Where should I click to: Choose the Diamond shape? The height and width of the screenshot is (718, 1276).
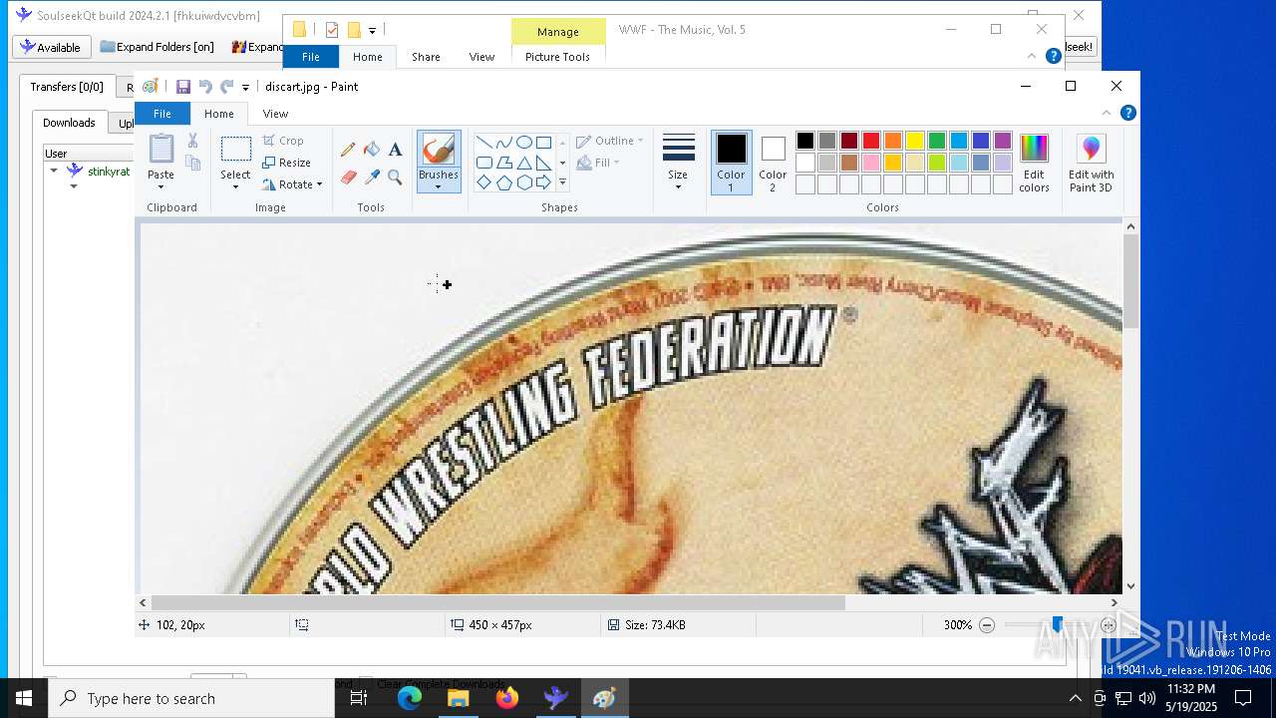pyautogui.click(x=483, y=182)
